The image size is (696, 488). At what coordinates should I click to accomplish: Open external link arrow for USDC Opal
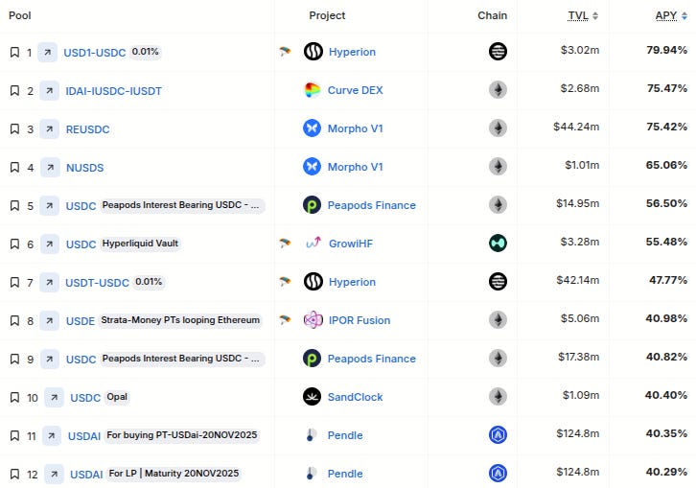(x=54, y=398)
